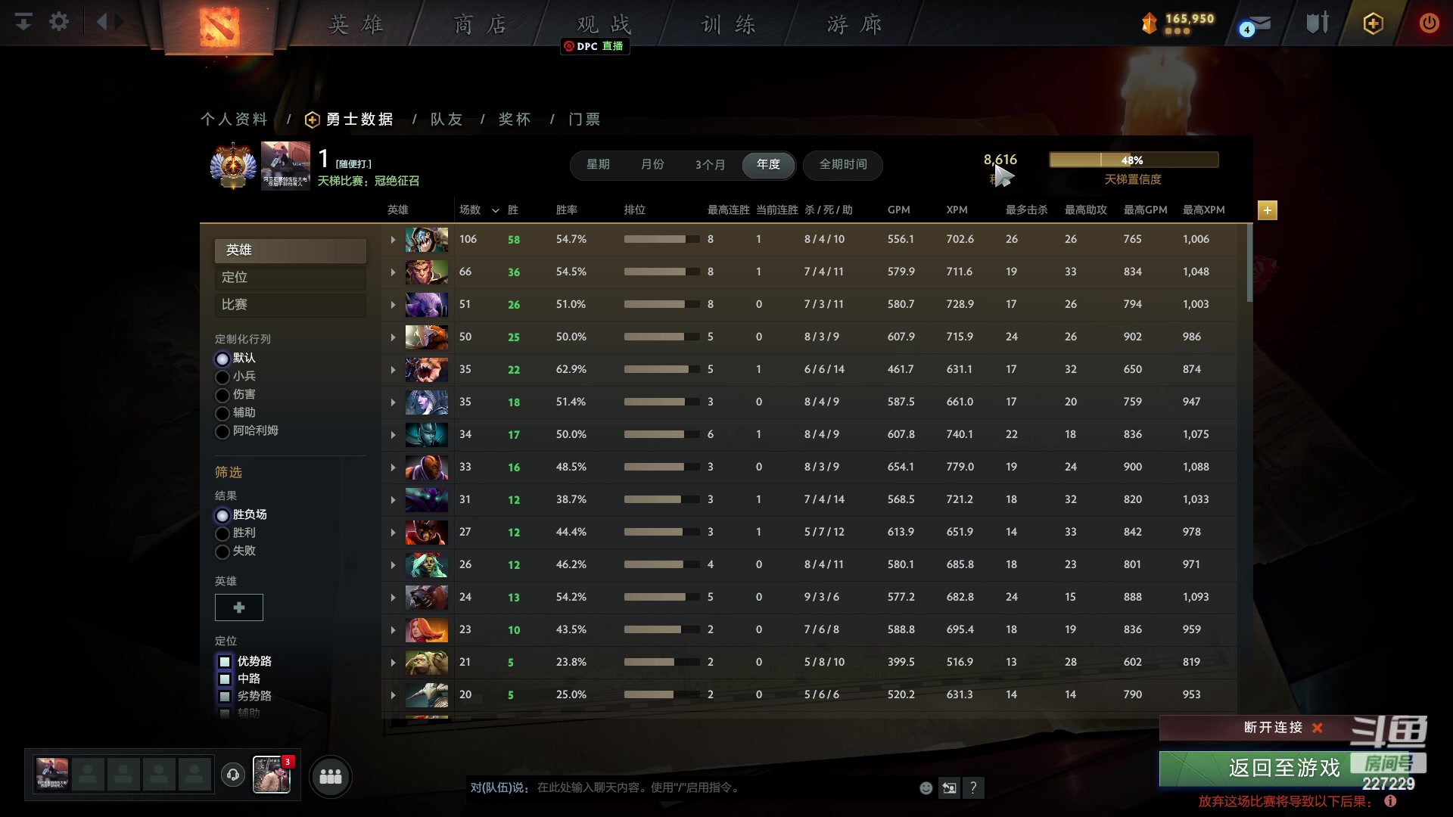This screenshot has width=1453, height=817.
Task: Click hero portrait in 33 games row
Action: coord(427,468)
